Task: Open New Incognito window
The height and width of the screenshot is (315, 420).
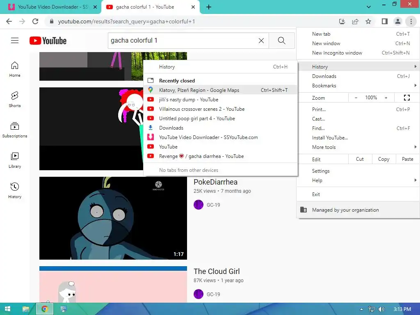Action: click(358, 53)
